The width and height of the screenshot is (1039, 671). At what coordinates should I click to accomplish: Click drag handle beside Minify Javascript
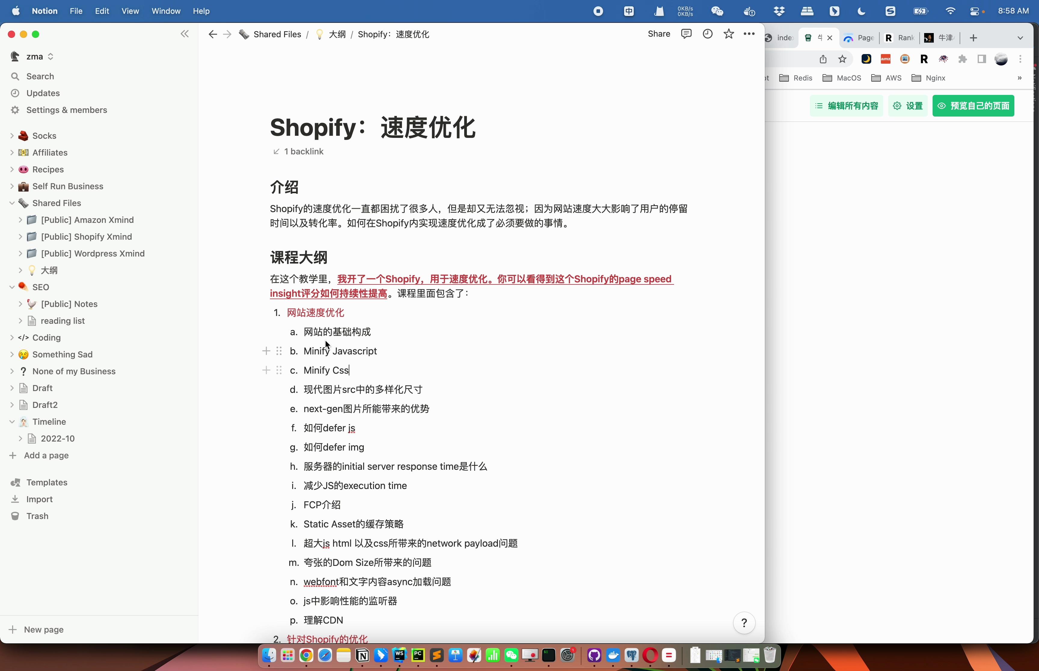279,351
